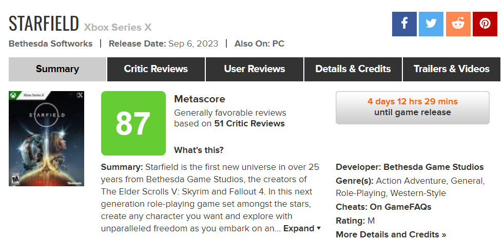Share the page on Twitter
The height and width of the screenshot is (241, 503).
pos(431,24)
